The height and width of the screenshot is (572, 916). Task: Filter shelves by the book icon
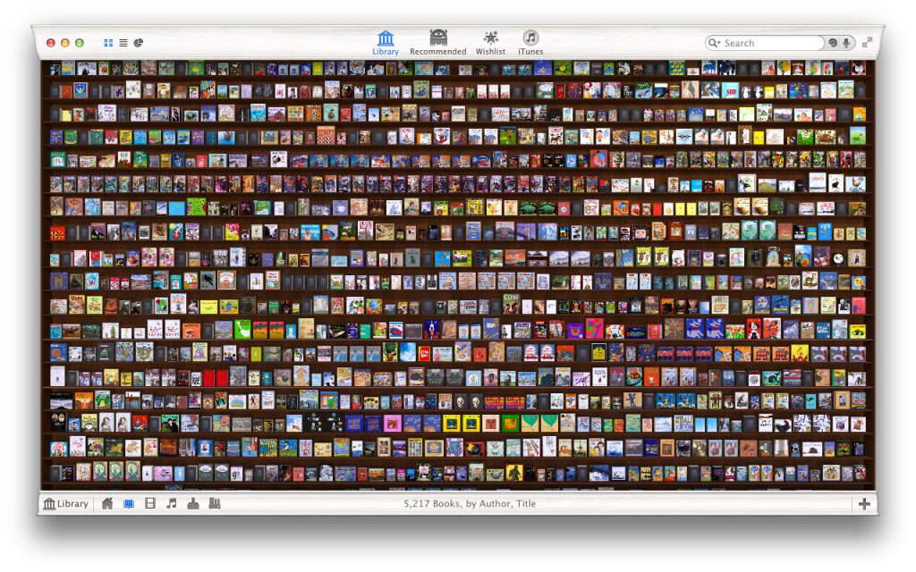click(x=129, y=503)
